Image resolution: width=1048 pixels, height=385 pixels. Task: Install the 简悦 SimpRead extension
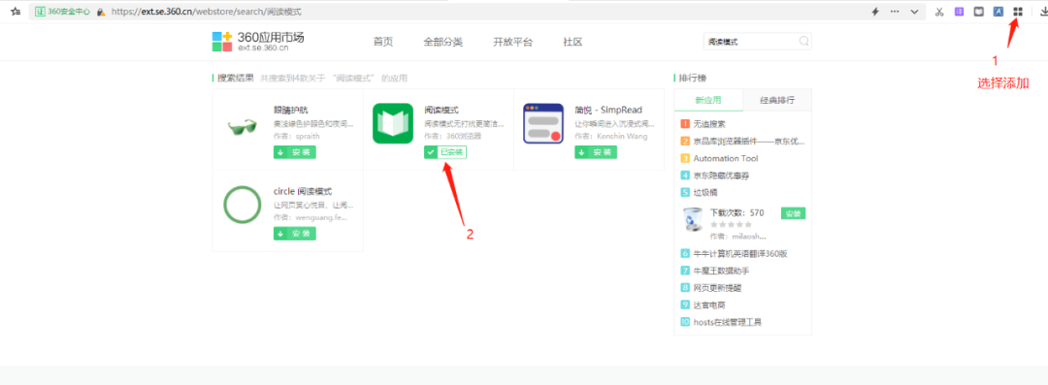(x=596, y=152)
